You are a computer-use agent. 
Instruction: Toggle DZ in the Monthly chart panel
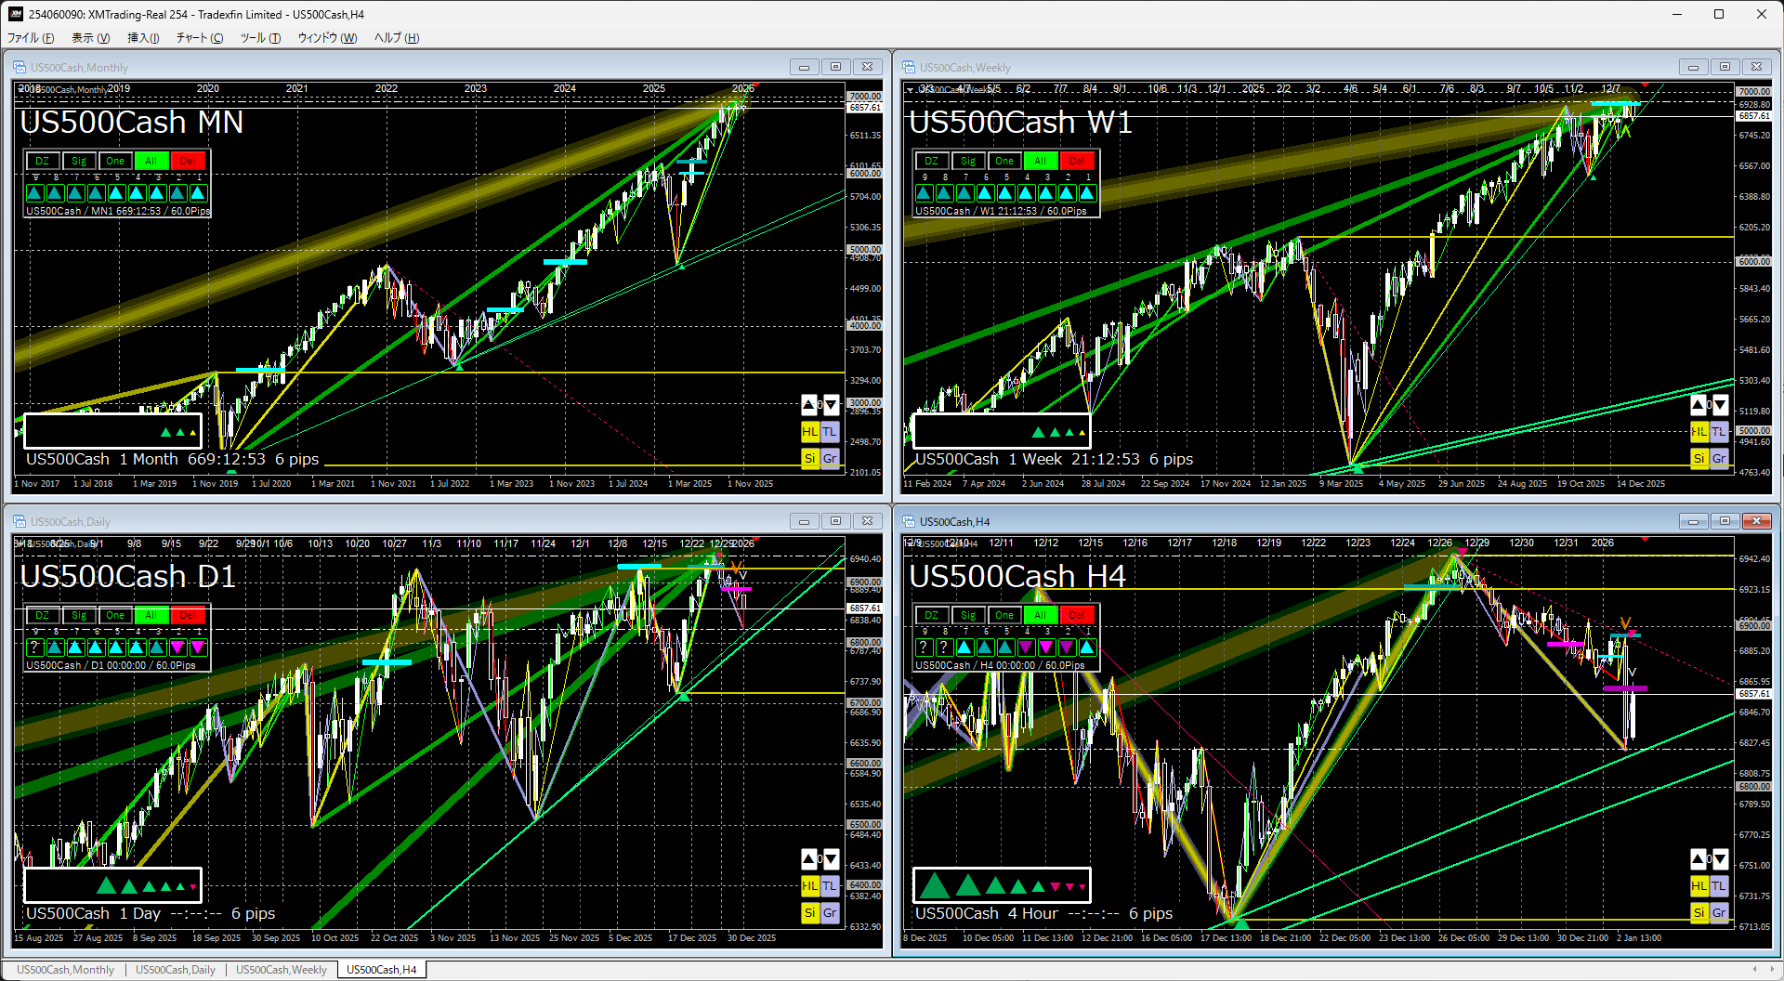pyautogui.click(x=43, y=161)
